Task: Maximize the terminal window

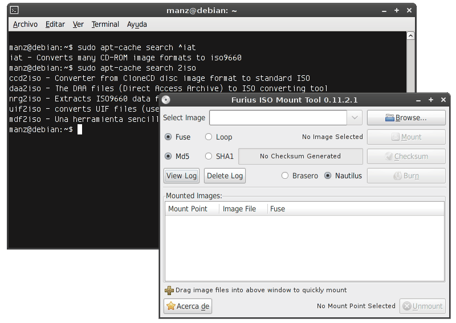Action: tap(397, 10)
